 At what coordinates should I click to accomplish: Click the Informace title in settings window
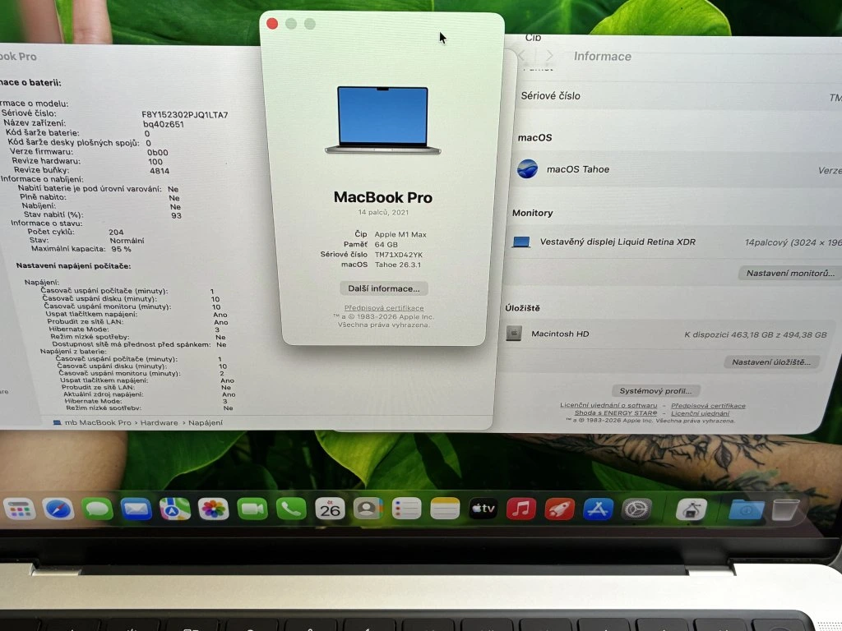click(x=603, y=57)
